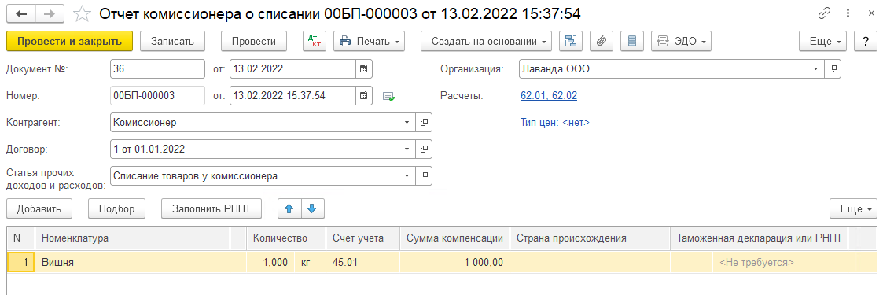Expand Договор dropdown list
The width and height of the screenshot is (883, 295).
(x=408, y=149)
